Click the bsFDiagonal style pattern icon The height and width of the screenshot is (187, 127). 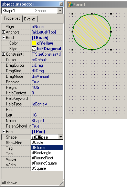(34, 48)
